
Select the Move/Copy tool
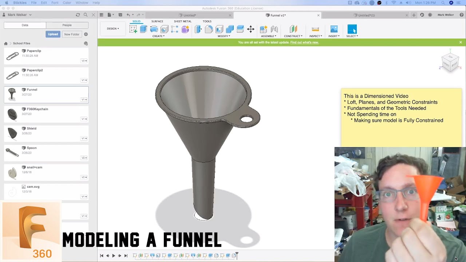point(250,29)
